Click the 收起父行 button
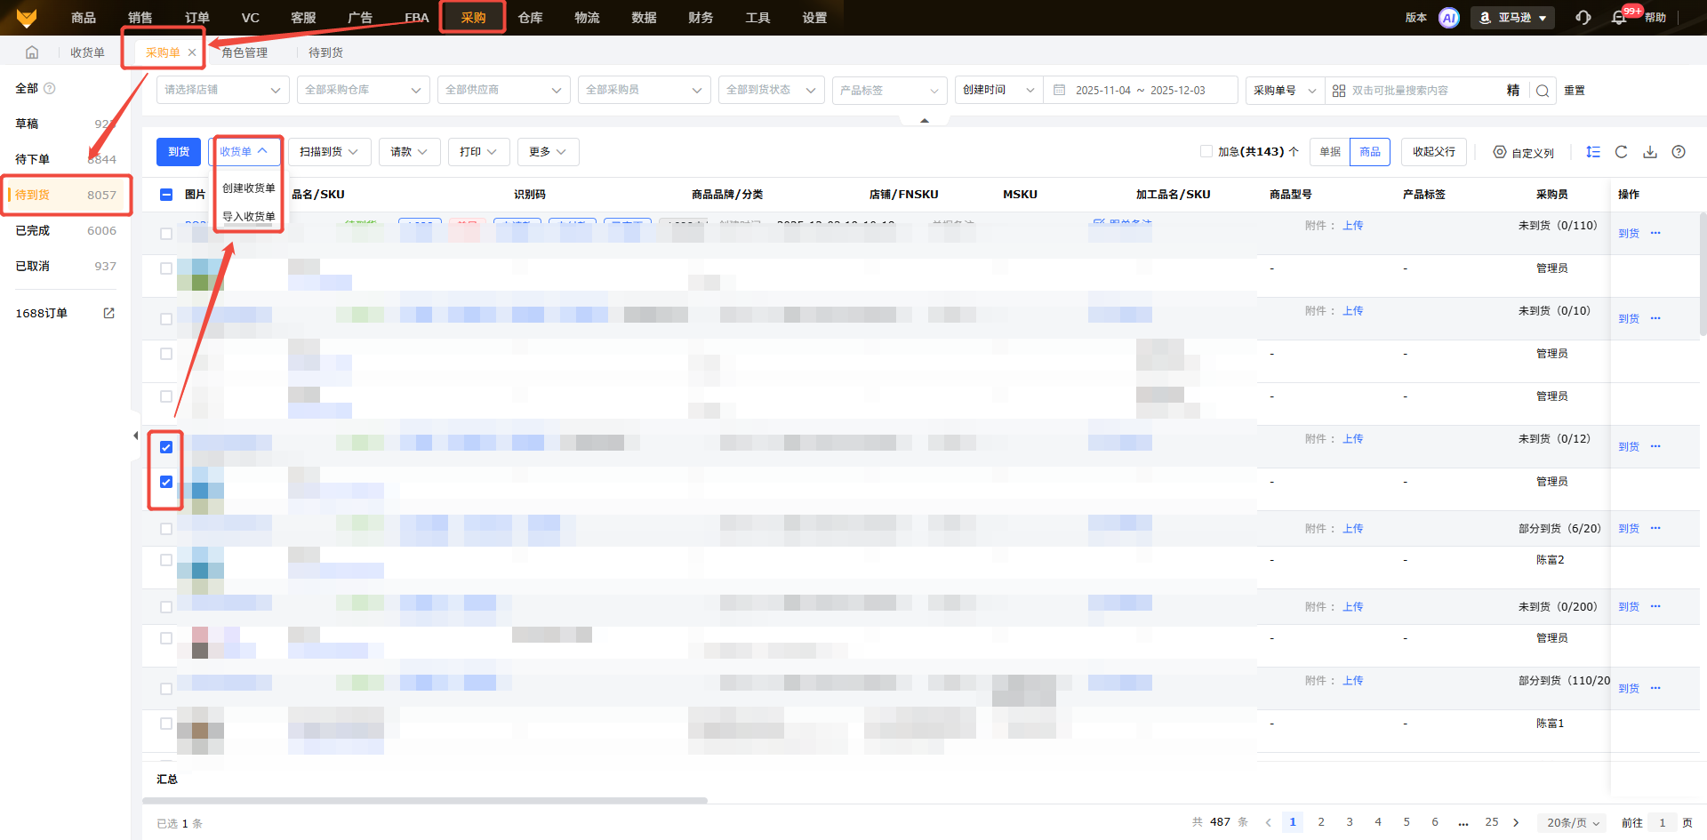This screenshot has height=840, width=1707. point(1434,152)
